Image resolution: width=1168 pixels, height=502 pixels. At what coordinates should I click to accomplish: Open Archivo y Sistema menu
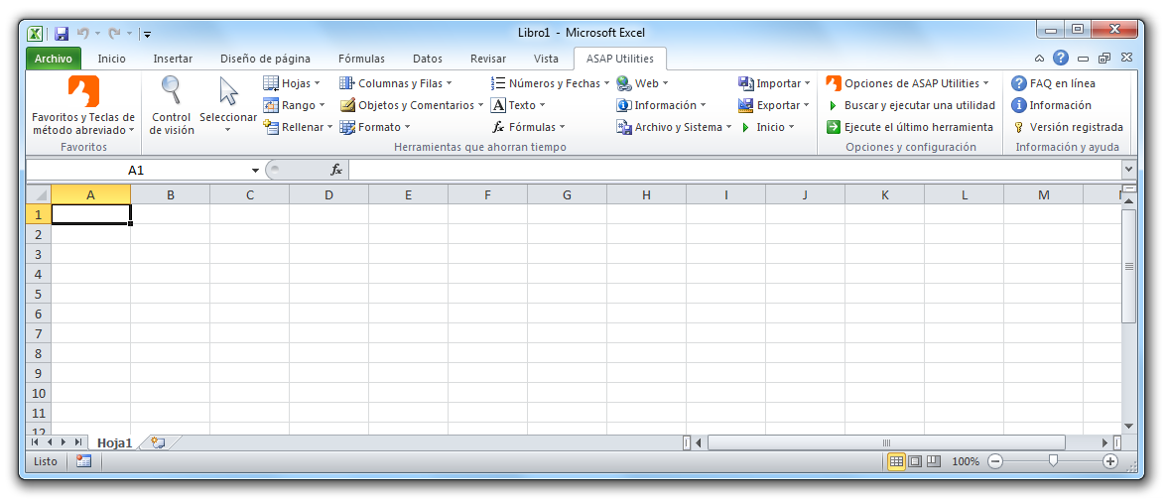674,127
